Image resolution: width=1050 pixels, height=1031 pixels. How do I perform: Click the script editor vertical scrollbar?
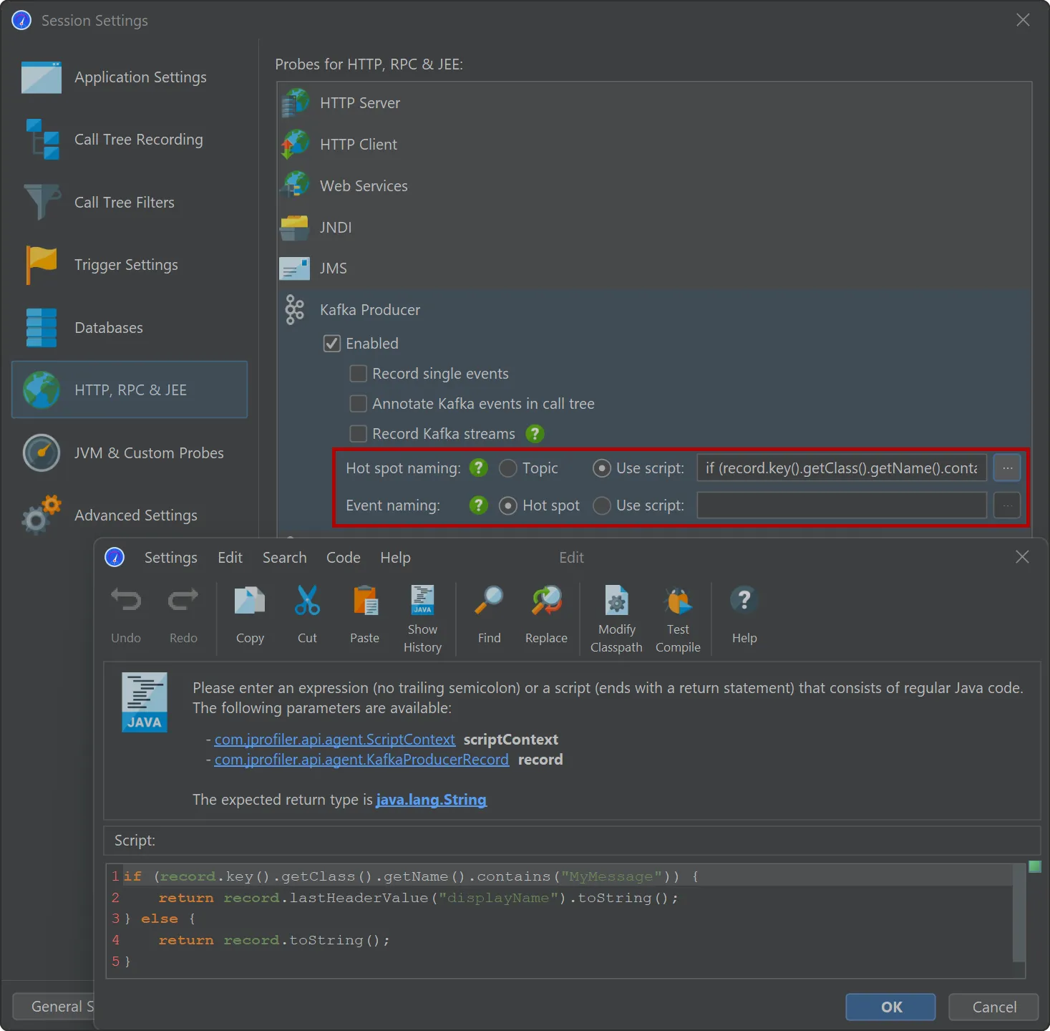(x=1019, y=912)
